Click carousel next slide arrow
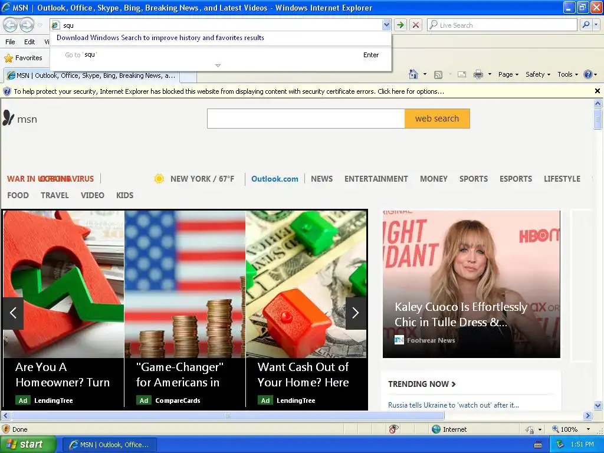Image resolution: width=604 pixels, height=453 pixels. [x=356, y=313]
